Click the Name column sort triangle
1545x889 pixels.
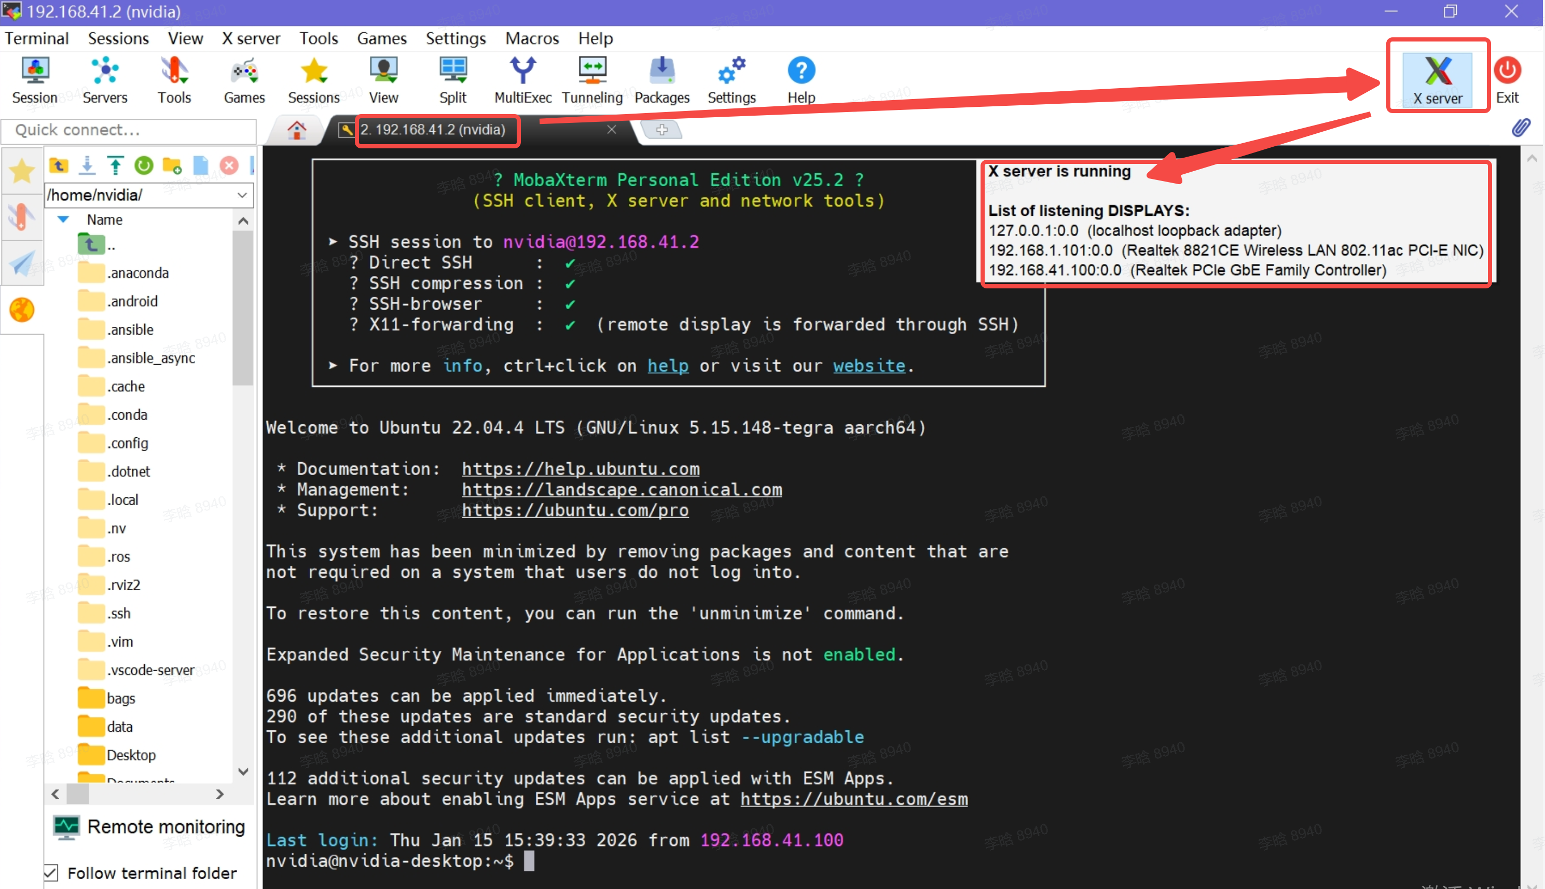coord(63,219)
